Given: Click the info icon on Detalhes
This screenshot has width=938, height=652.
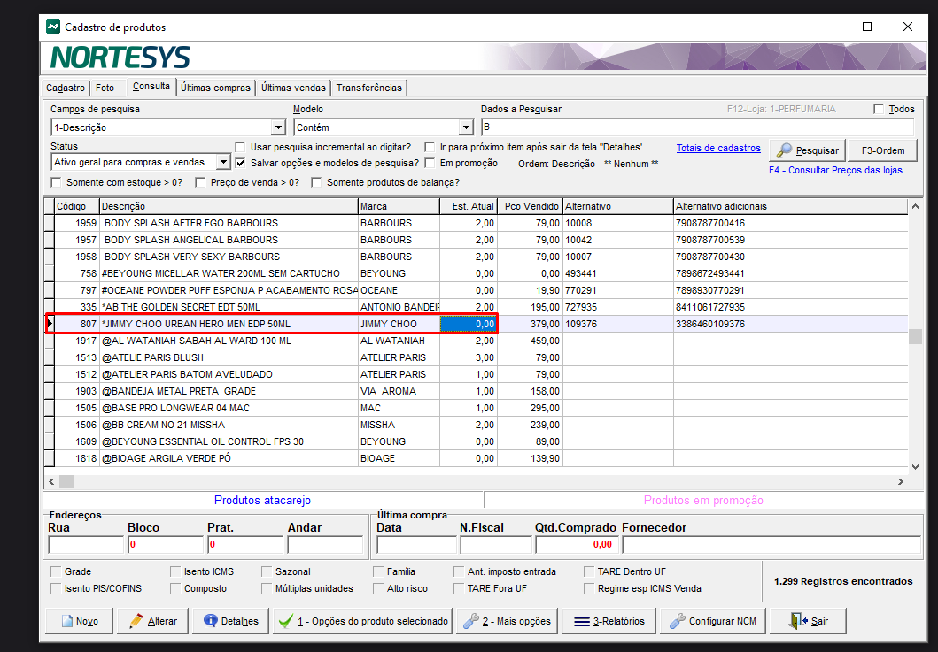Looking at the screenshot, I should 211,620.
